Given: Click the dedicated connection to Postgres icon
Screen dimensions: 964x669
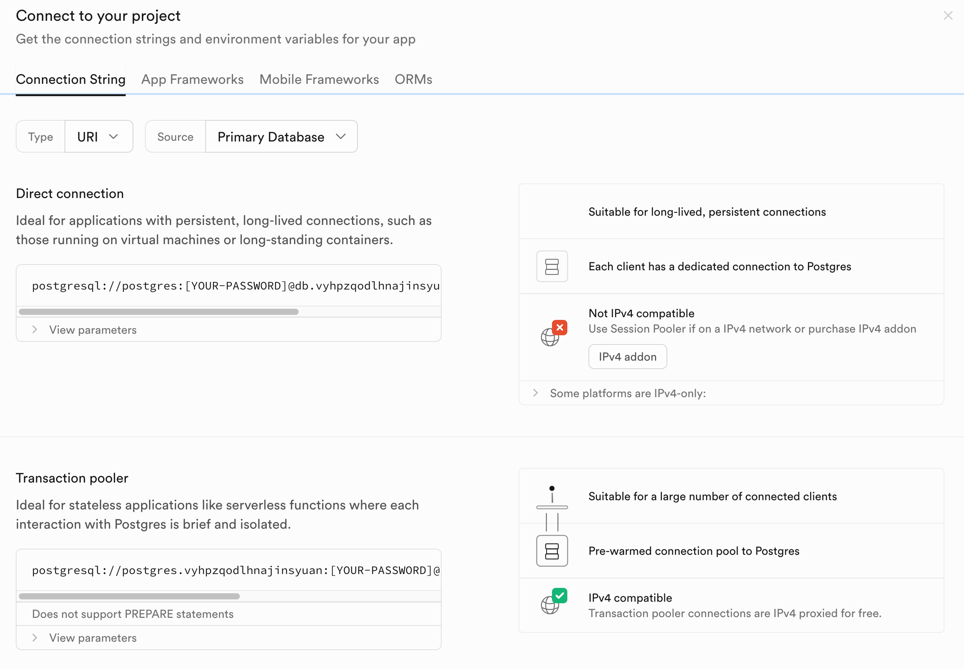Looking at the screenshot, I should pyautogui.click(x=552, y=266).
